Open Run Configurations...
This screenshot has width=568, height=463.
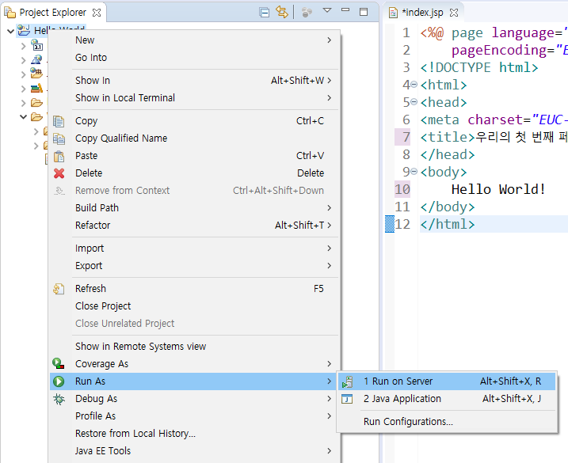click(447, 422)
